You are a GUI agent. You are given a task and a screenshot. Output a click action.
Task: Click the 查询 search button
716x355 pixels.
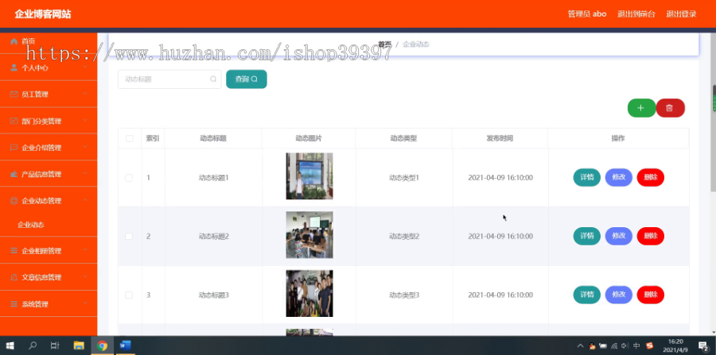tap(247, 79)
